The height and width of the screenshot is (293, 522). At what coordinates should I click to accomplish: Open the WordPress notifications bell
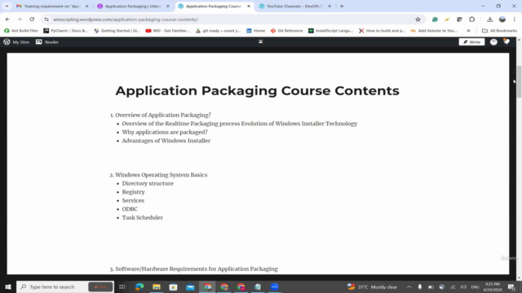coord(507,42)
